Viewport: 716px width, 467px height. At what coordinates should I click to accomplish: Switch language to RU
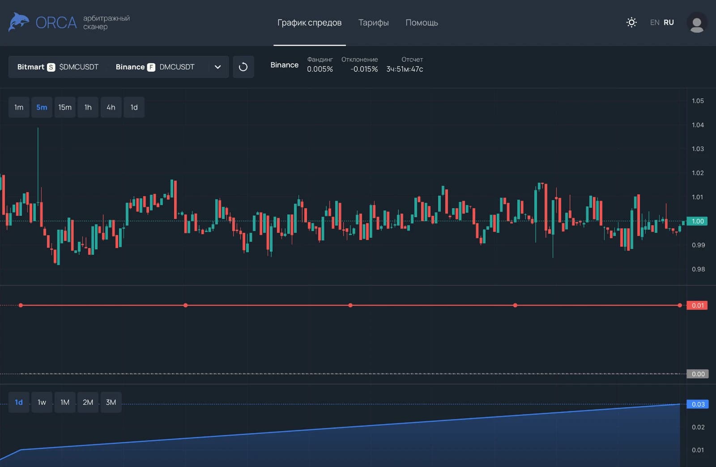(x=669, y=22)
